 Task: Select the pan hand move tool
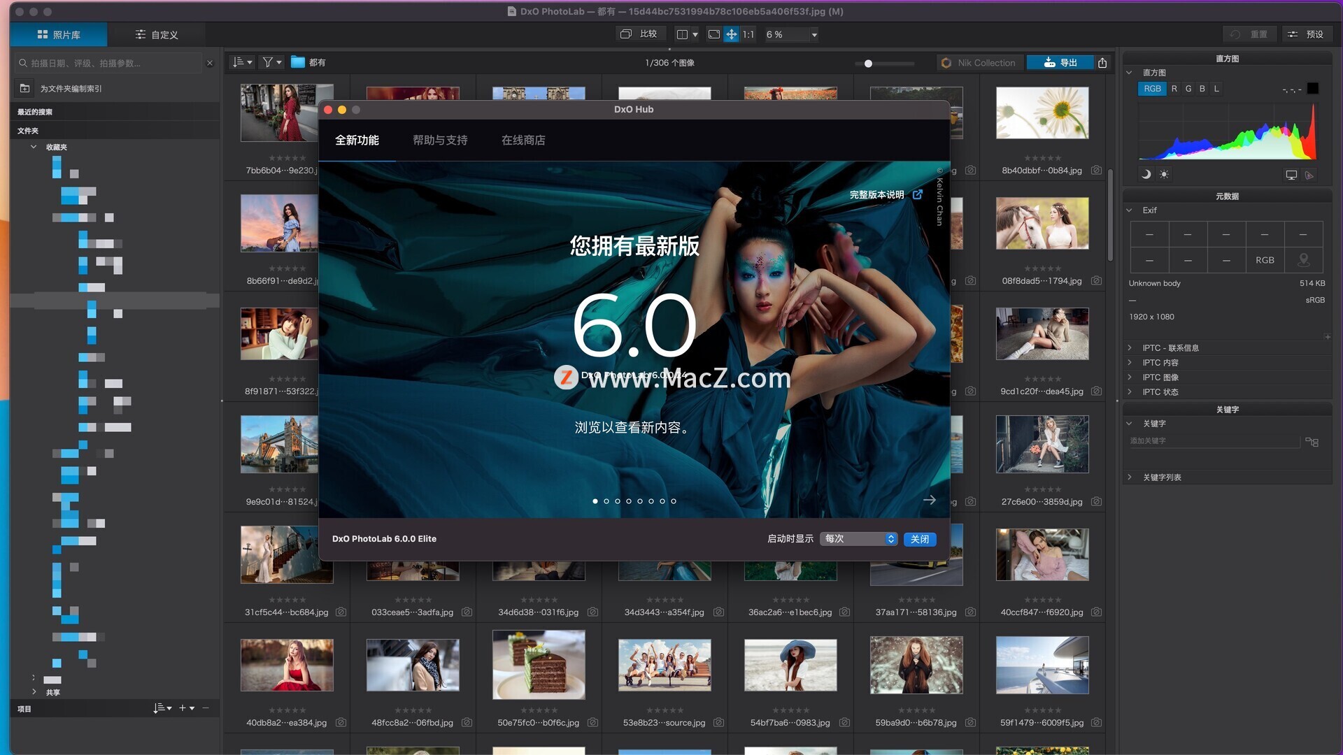coord(731,34)
